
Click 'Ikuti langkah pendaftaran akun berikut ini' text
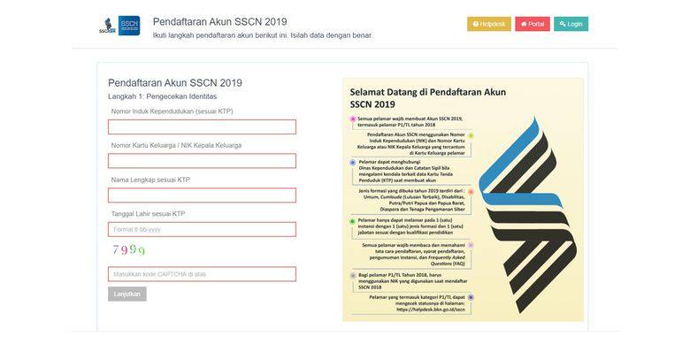click(219, 35)
